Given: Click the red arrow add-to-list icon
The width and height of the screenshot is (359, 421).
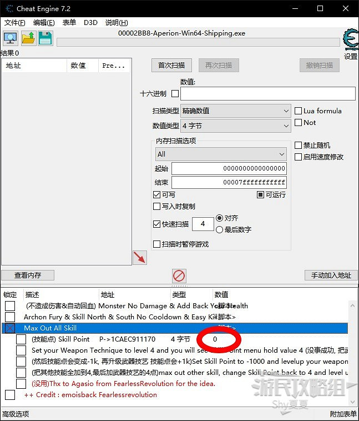Looking at the screenshot, I should pyautogui.click(x=140, y=258).
